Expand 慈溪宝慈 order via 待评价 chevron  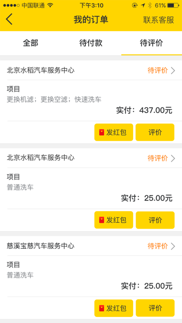[x=173, y=246]
